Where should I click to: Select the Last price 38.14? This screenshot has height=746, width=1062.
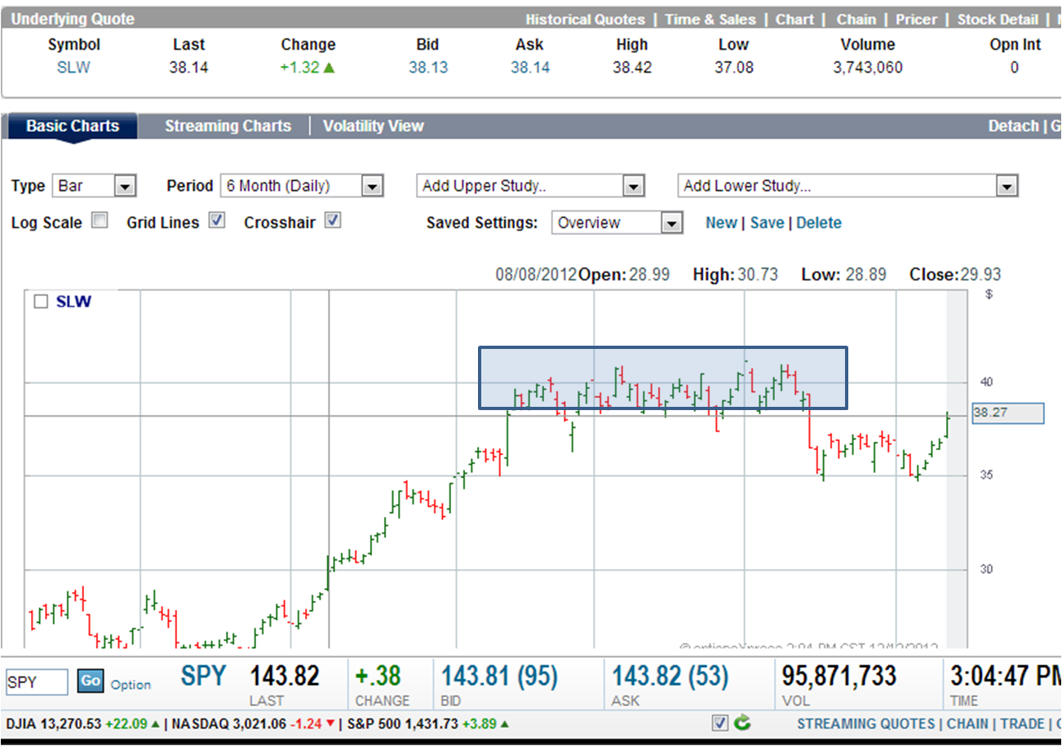188,68
